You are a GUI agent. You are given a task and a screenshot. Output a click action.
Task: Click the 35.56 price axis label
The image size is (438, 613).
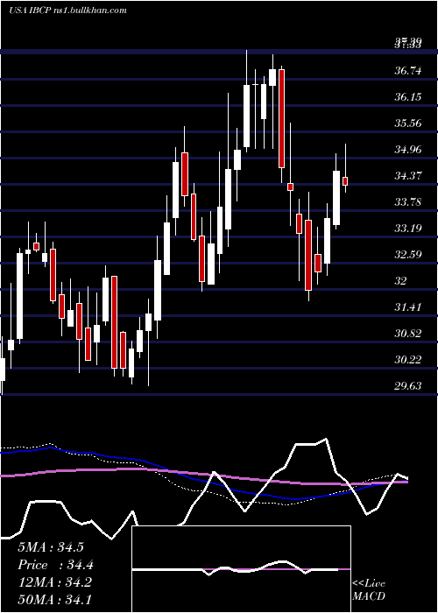(408, 123)
